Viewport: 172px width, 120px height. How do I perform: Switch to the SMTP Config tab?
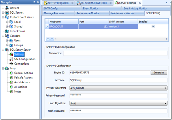[x=62, y=8]
